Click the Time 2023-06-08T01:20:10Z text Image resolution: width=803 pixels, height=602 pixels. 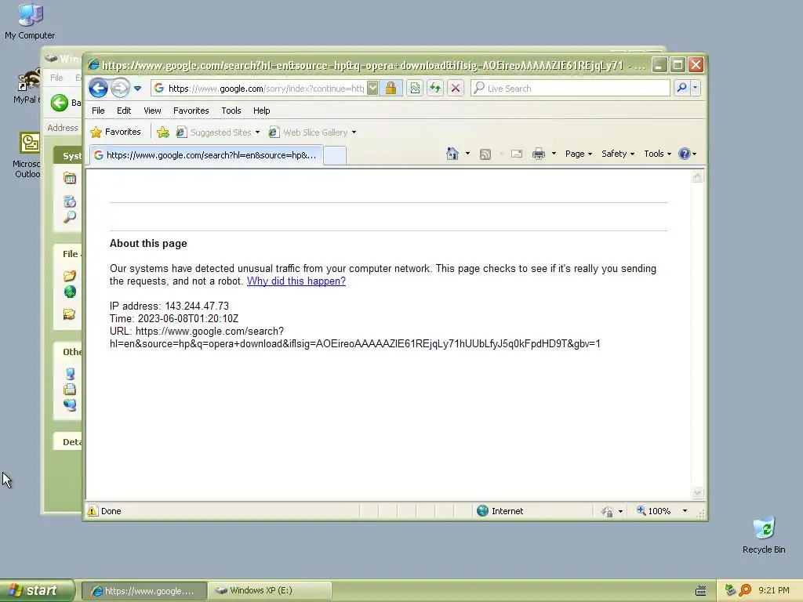(174, 318)
